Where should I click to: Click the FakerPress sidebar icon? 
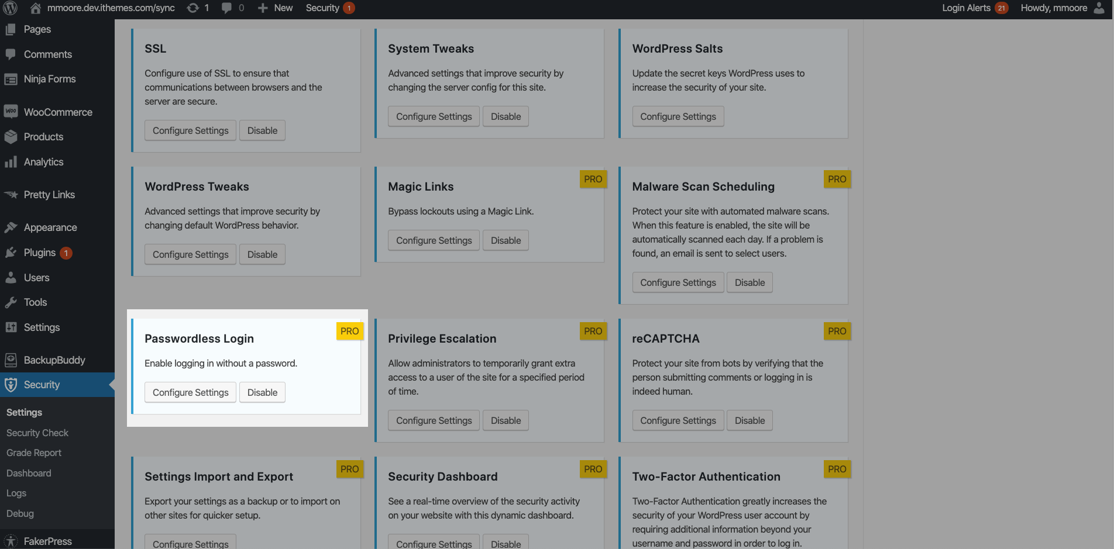pos(11,541)
